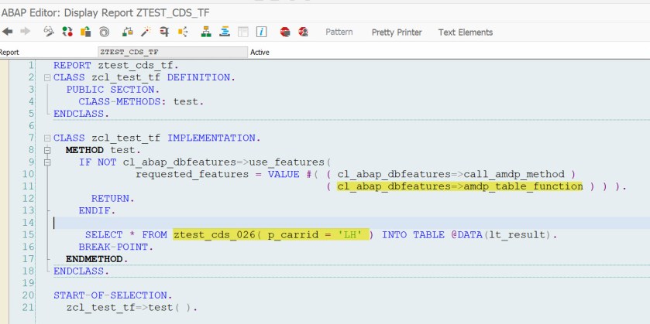Viewport: 650px width, 324px height.
Task: Click the Activate magic wand icon
Action: (144, 32)
